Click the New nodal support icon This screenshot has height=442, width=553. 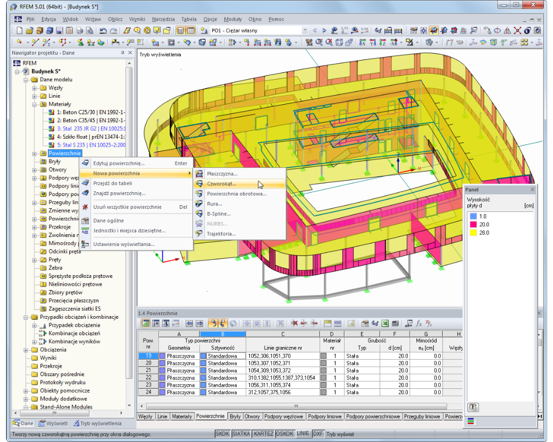pyautogui.click(x=81, y=42)
